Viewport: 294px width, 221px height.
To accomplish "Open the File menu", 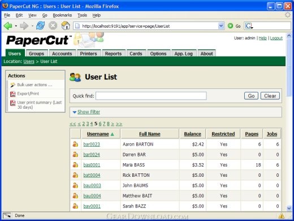I will (x=7, y=15).
